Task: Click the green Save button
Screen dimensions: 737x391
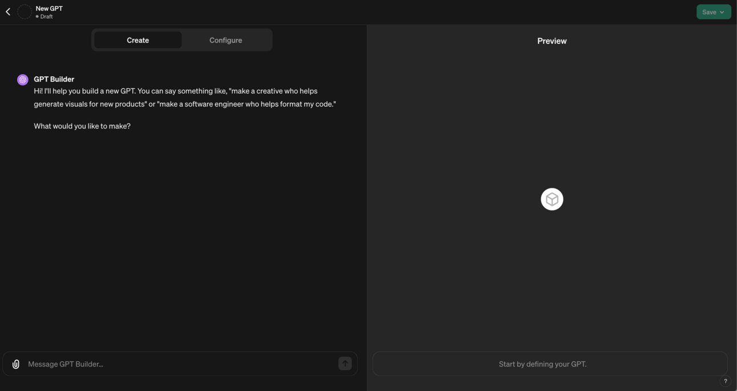Action: click(x=708, y=12)
